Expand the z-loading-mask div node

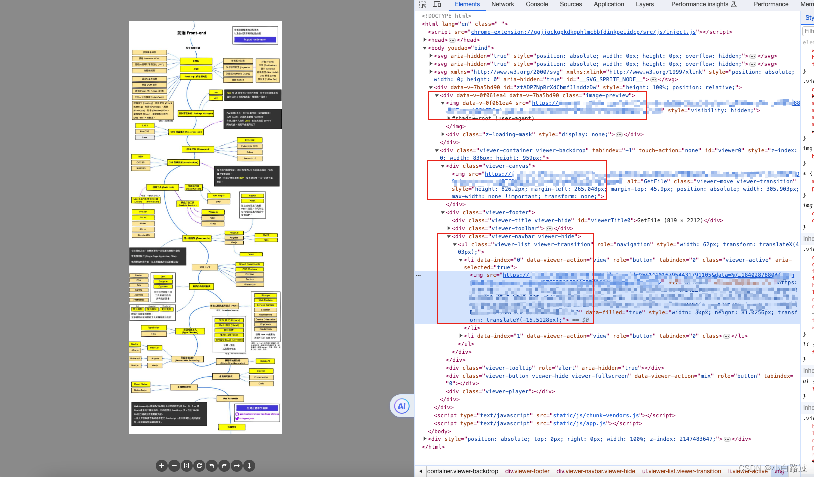[443, 134]
